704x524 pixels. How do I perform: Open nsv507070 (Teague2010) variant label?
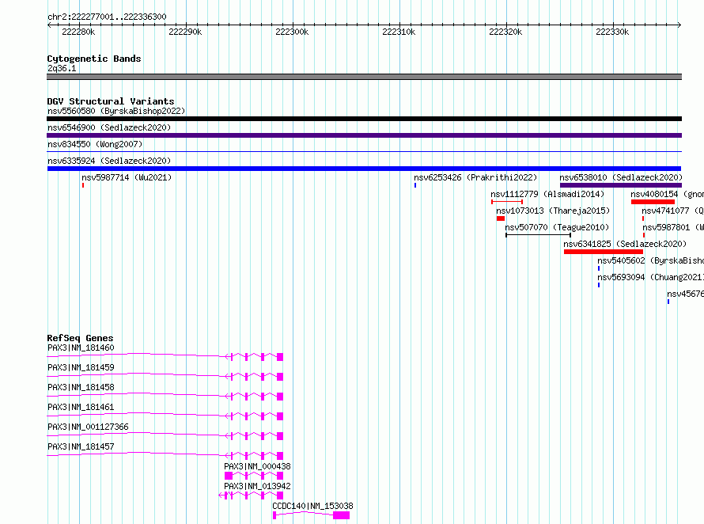point(557,227)
